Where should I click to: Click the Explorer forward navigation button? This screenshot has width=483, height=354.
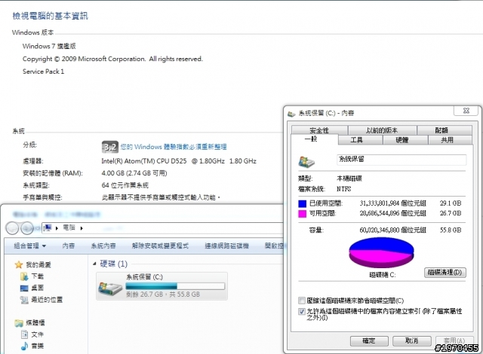[x=27, y=228]
